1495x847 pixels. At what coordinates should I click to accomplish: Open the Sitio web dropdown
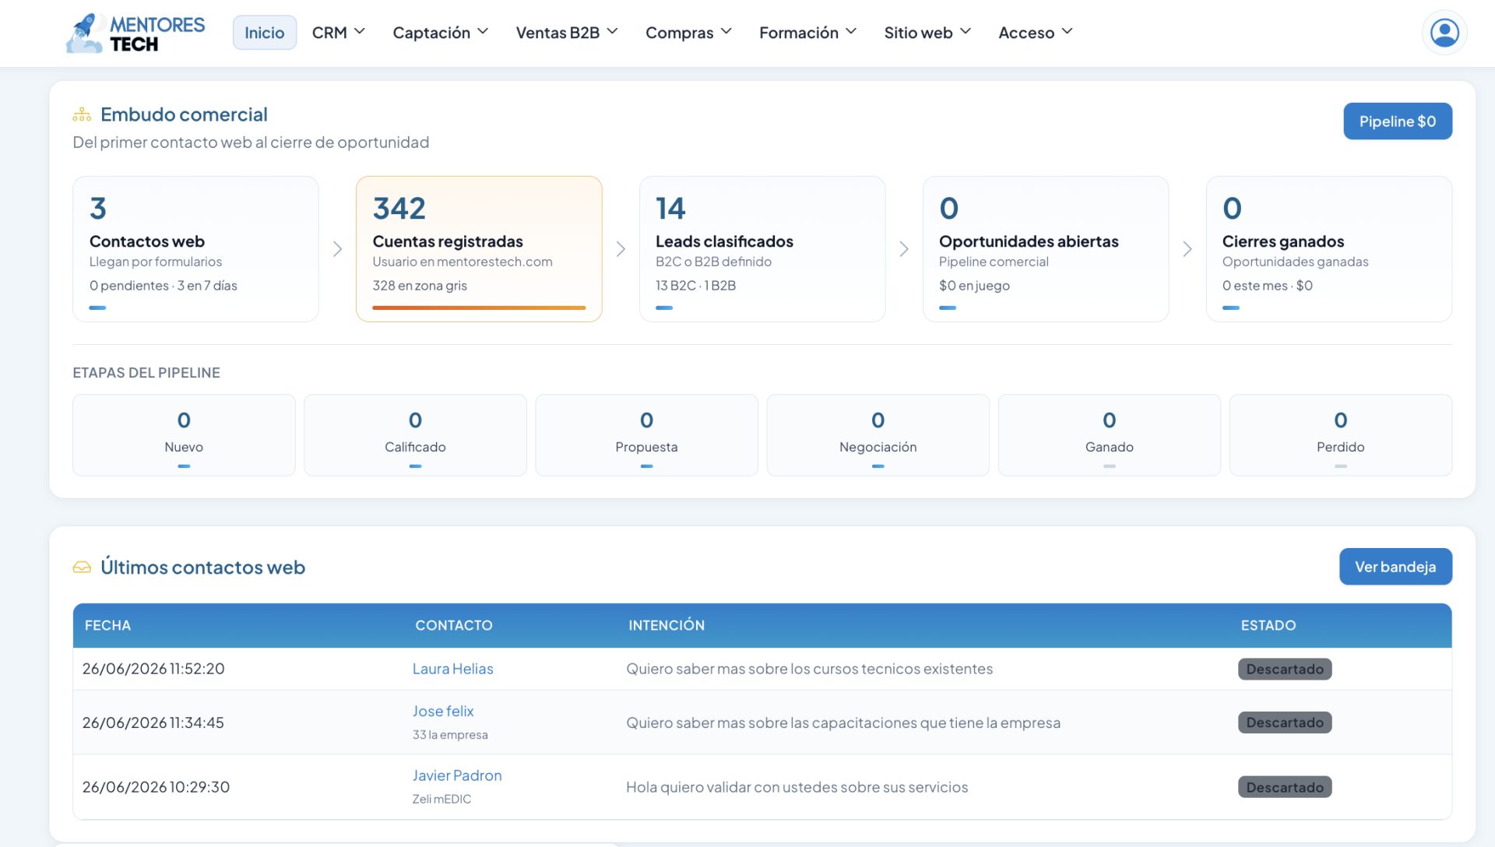pyautogui.click(x=928, y=33)
